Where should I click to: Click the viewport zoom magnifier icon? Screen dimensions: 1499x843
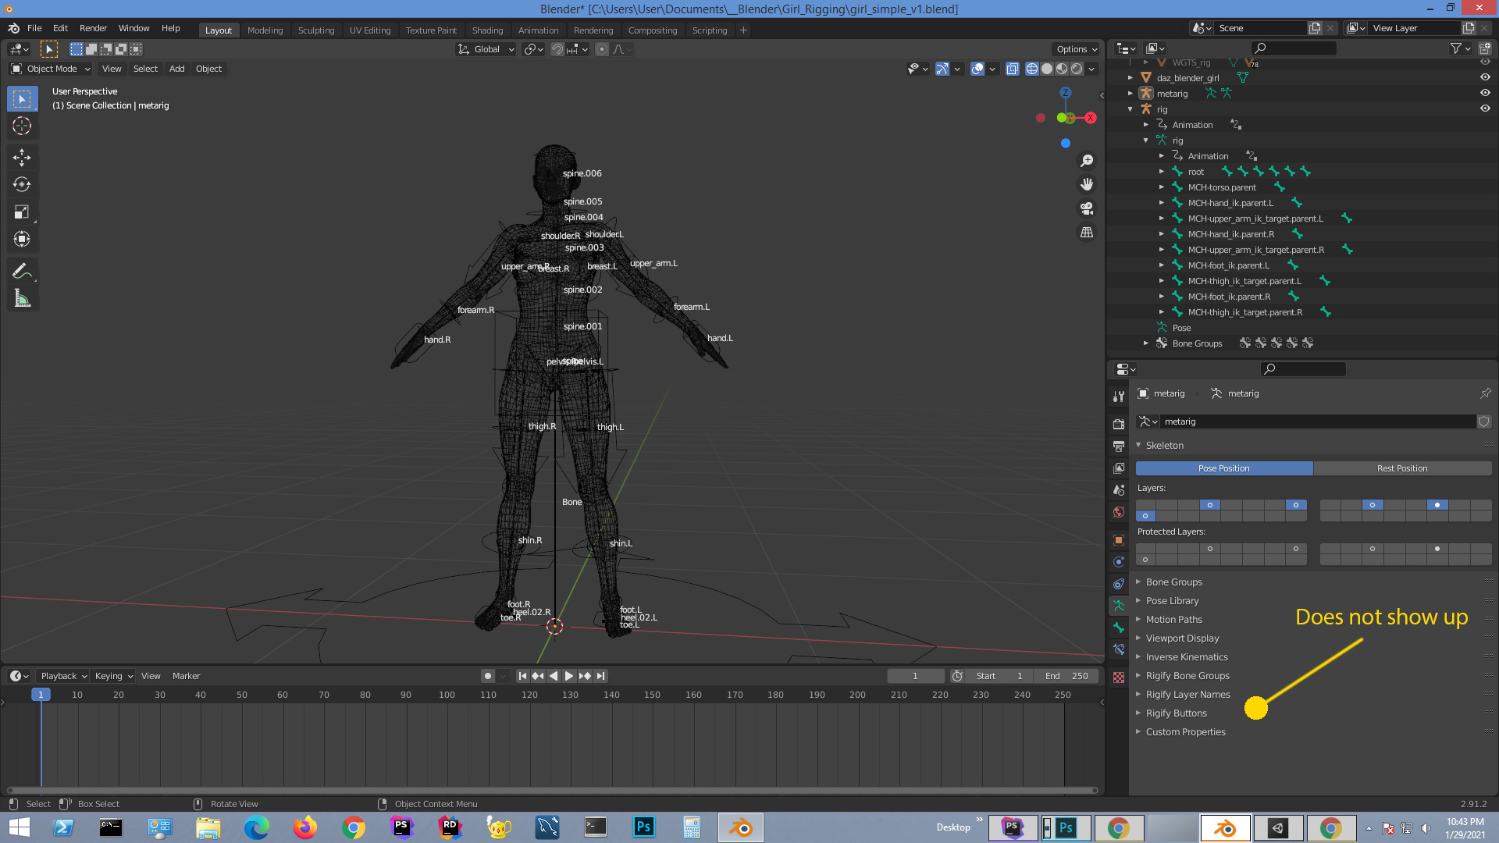coord(1087,161)
